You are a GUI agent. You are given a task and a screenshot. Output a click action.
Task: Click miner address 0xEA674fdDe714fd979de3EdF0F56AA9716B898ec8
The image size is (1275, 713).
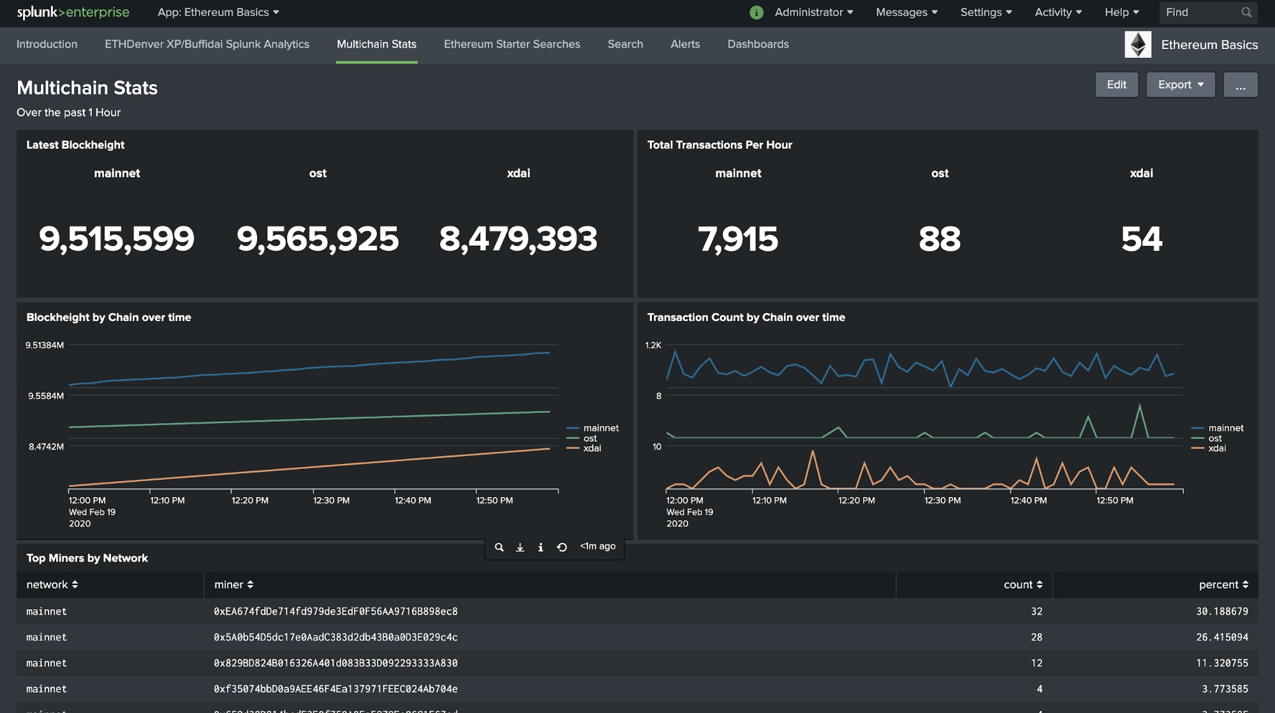pos(335,611)
